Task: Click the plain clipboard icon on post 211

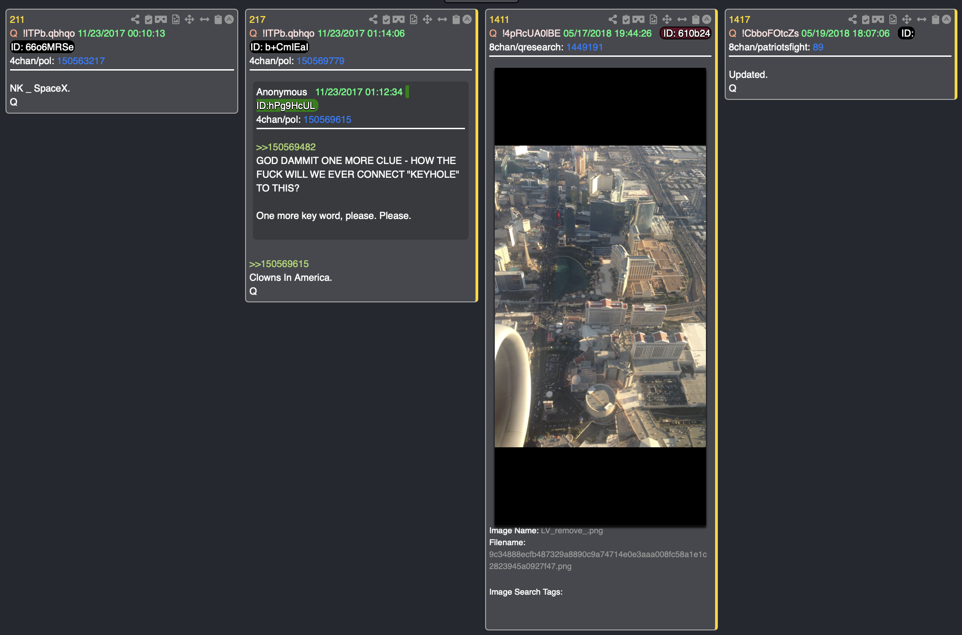Action: (218, 19)
